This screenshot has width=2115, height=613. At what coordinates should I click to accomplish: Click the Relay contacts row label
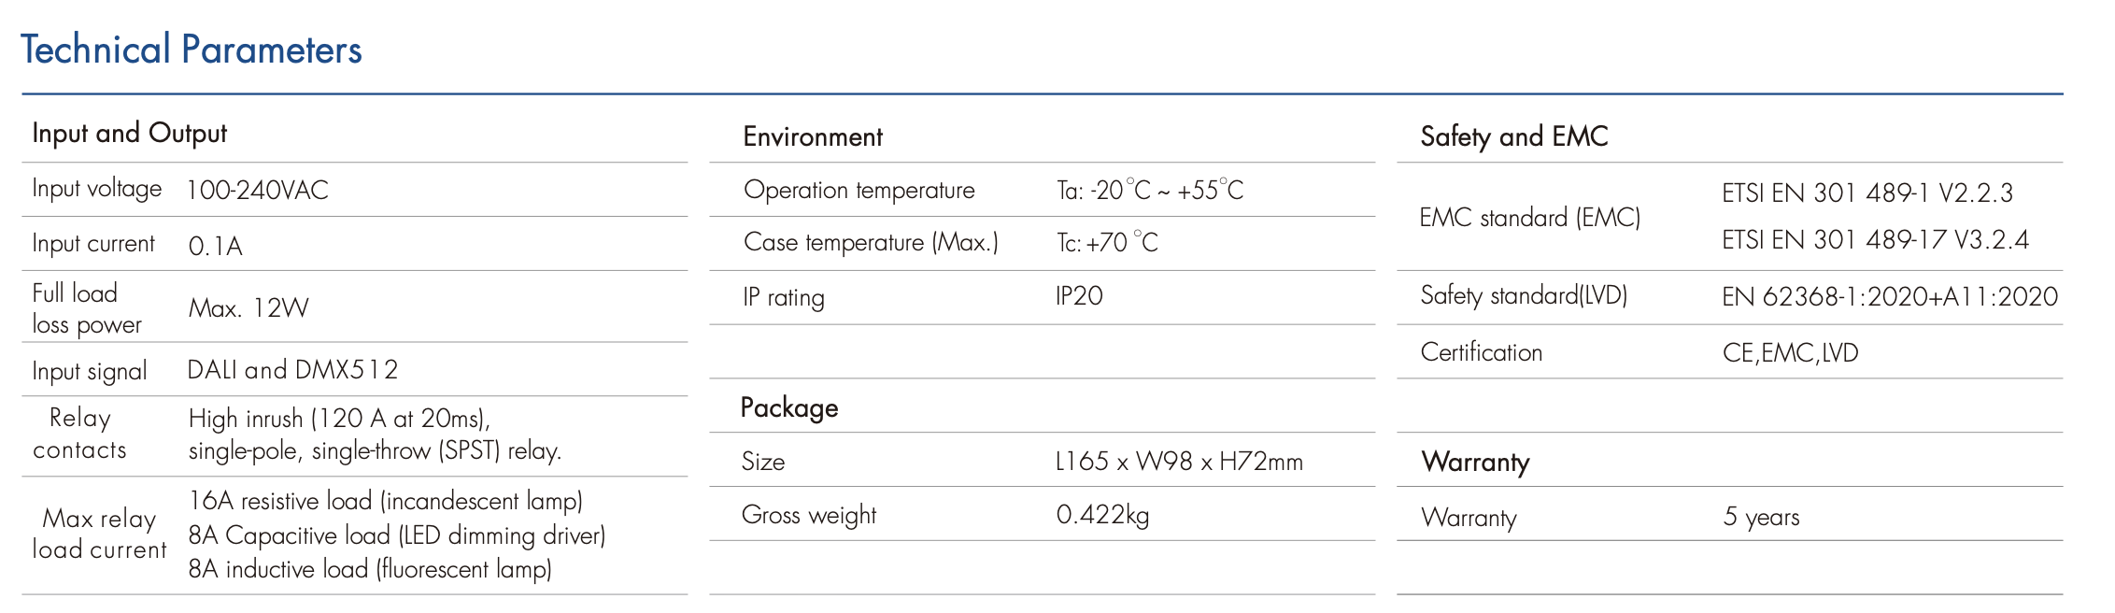pos(79,434)
